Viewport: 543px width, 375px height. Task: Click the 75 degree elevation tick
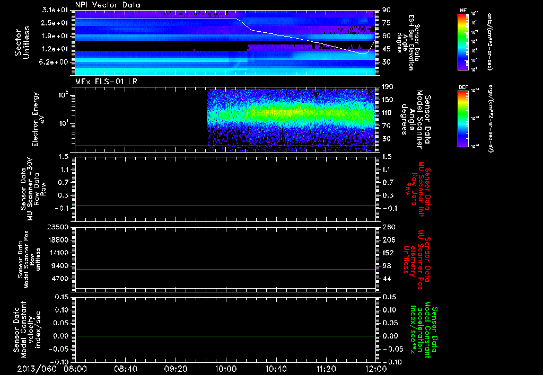coord(386,23)
